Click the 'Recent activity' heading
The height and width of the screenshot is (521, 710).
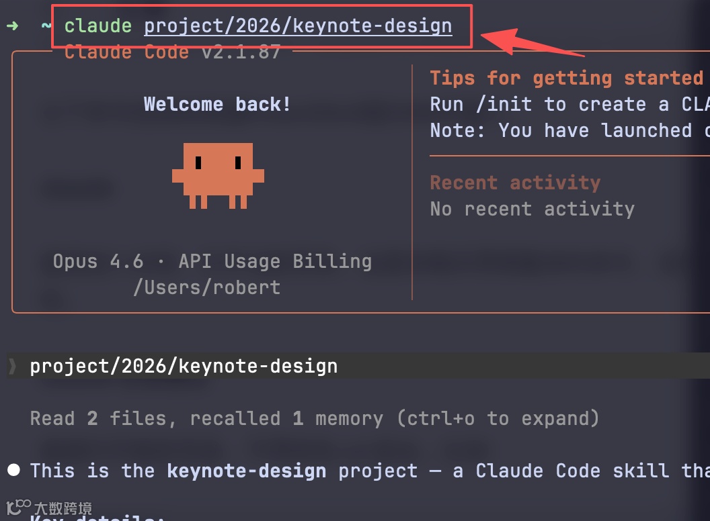[515, 183]
